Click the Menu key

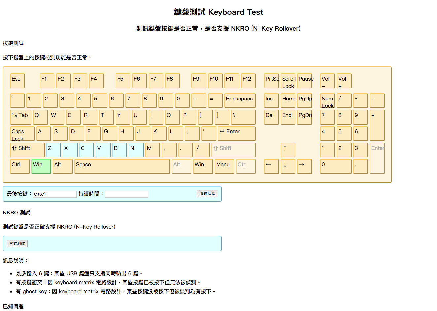[x=223, y=166]
